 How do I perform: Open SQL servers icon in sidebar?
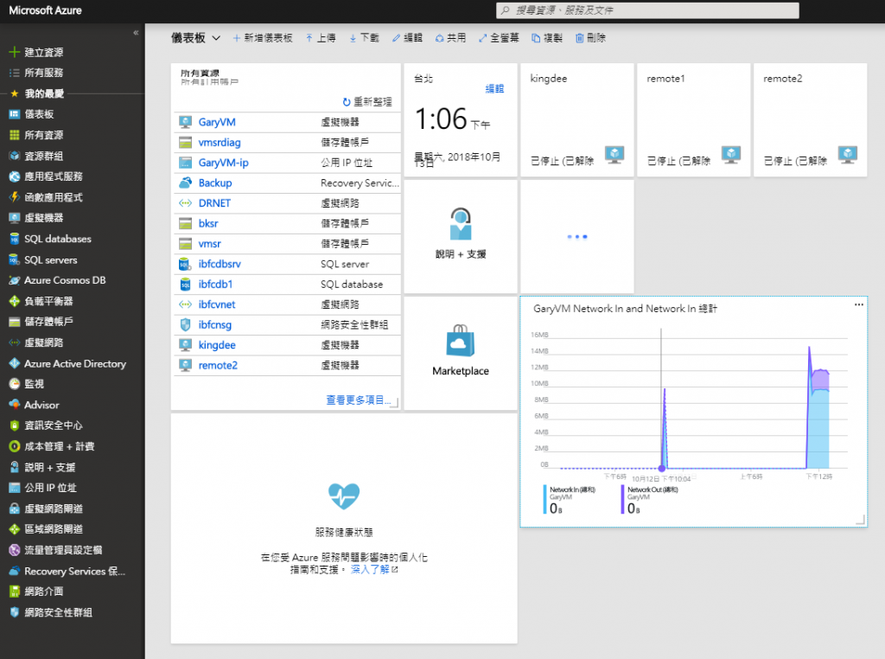15,259
